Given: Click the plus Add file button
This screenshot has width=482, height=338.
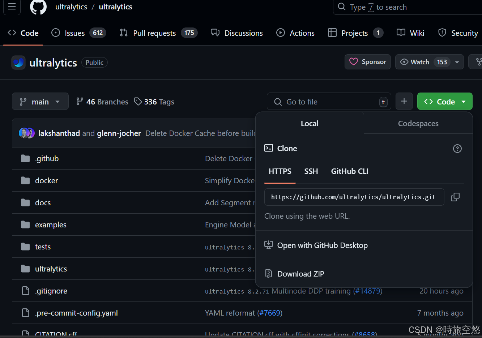Looking at the screenshot, I should (404, 102).
